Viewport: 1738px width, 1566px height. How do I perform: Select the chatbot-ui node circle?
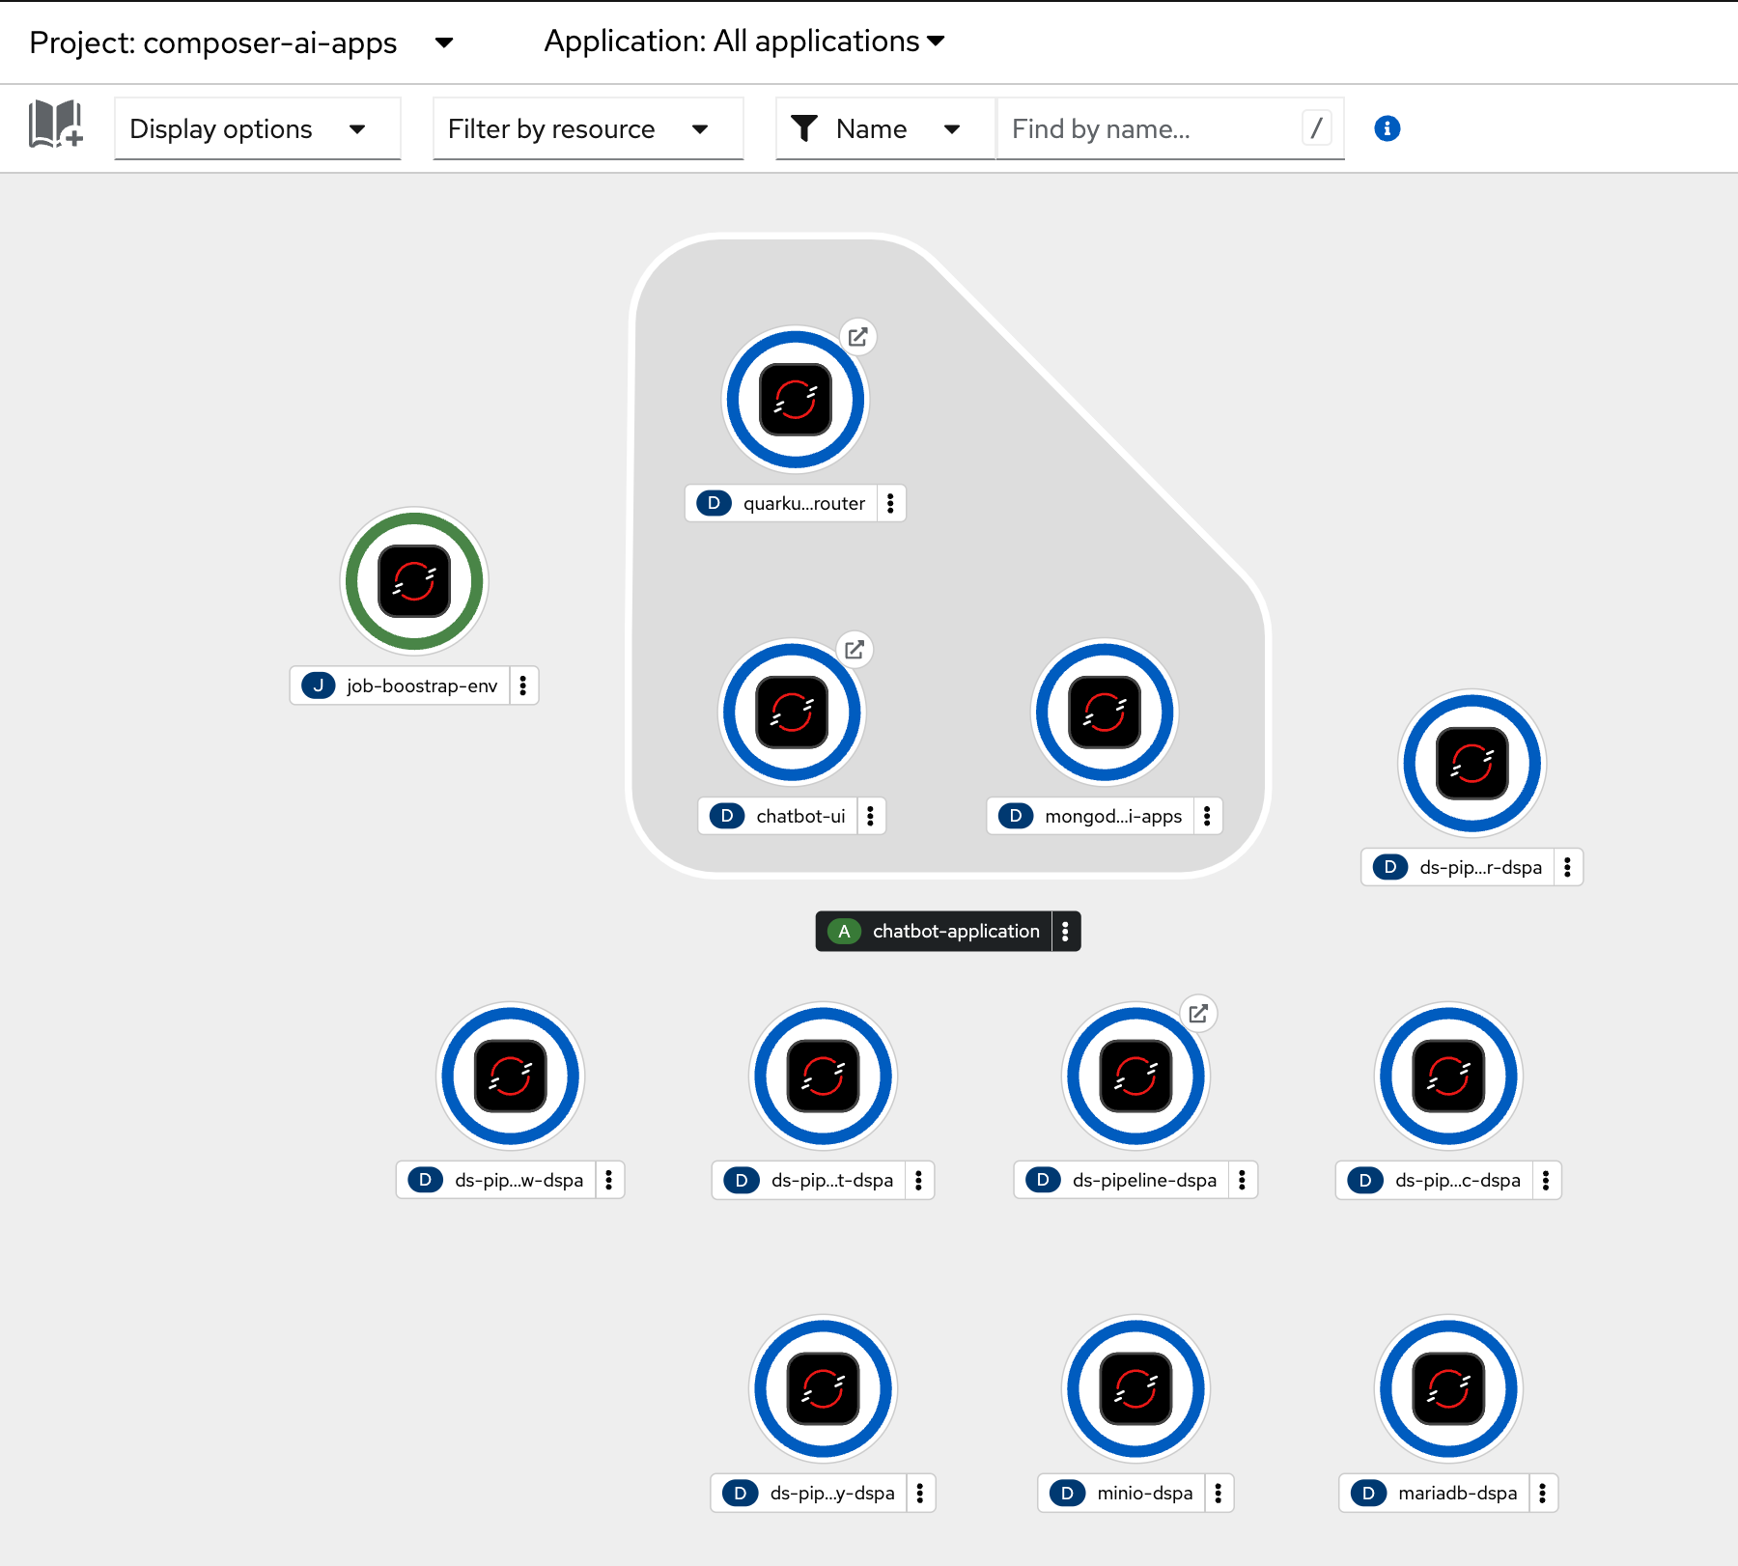792,713
